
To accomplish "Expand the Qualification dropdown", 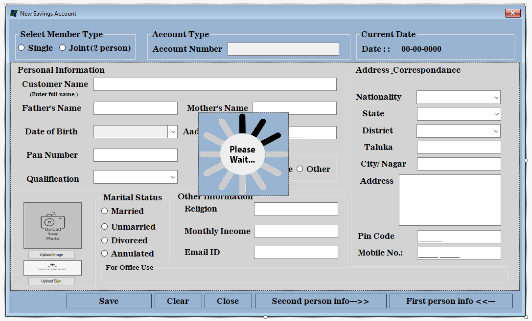I will 173,177.
